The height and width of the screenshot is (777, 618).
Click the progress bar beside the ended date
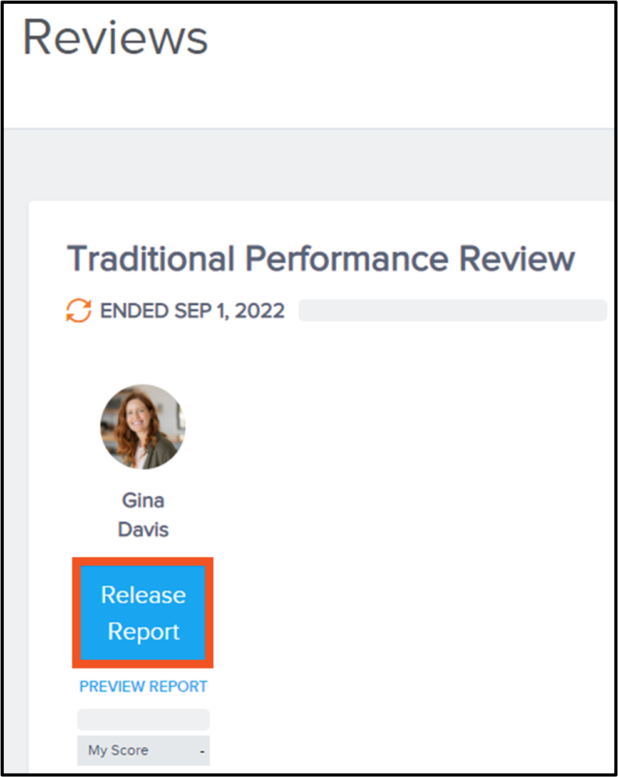coord(454,310)
